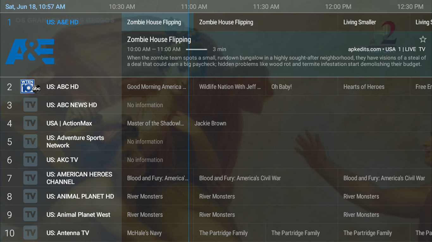Image resolution: width=432 pixels, height=242 pixels.
Task: Open 10:30 AM River Monsters on ANIMAL PLANET HD
Action: [x=157, y=196]
